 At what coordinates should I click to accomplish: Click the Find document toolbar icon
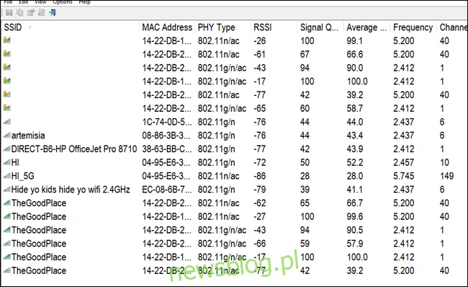[41, 12]
